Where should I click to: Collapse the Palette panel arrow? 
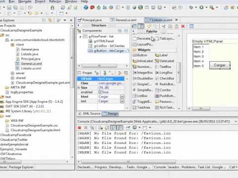(x=133, y=31)
